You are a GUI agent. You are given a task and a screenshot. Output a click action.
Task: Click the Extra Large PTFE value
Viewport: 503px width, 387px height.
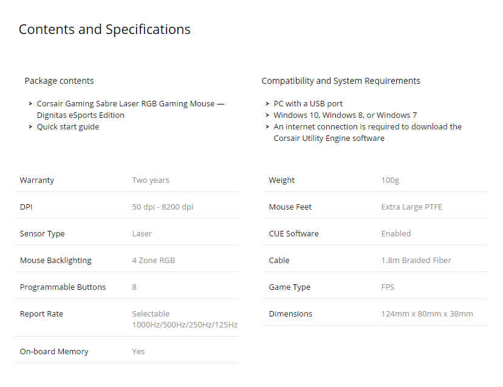pyautogui.click(x=411, y=207)
